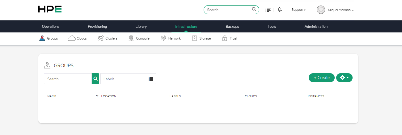Click the INSTANCES column header
Viewport: 402px width, 135px height.
point(316,96)
